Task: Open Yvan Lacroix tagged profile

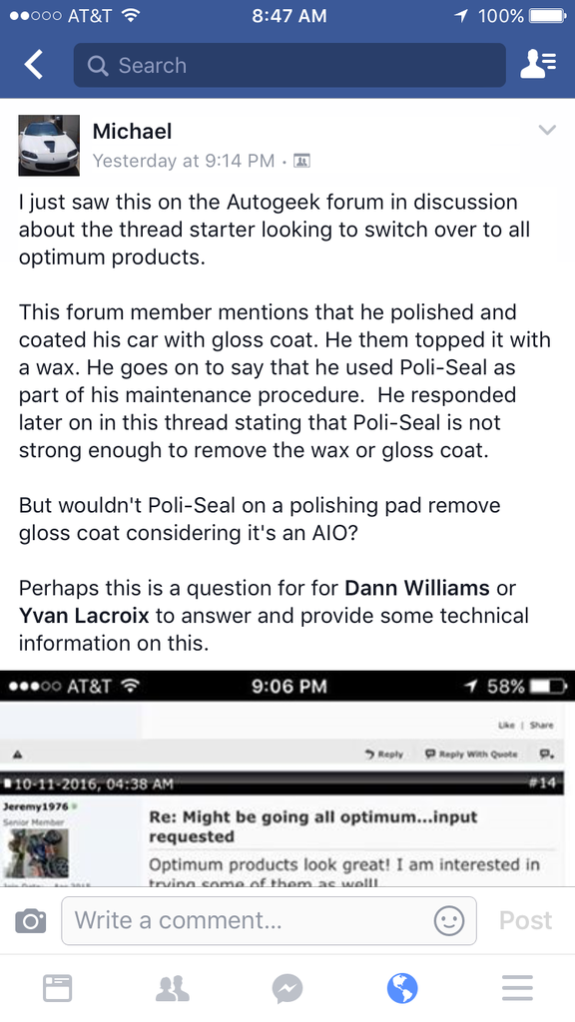Action: pyautogui.click(x=84, y=615)
